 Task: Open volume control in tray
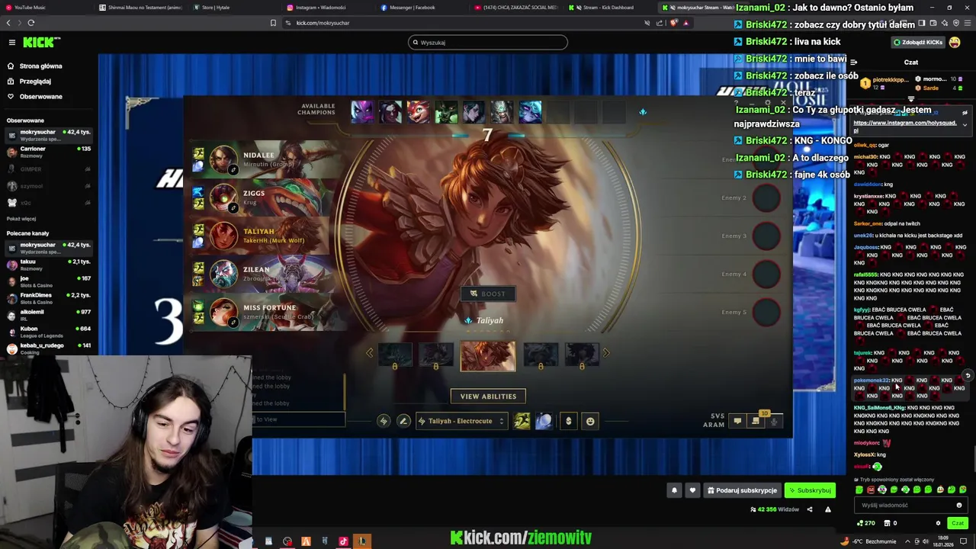click(926, 541)
